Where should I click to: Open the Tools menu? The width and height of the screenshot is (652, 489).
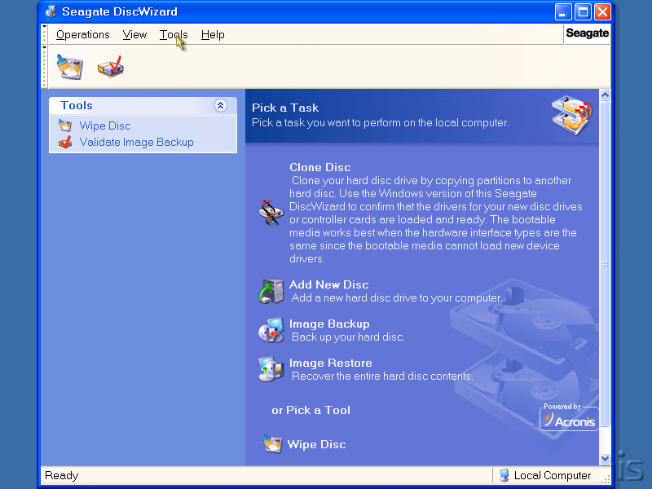click(x=174, y=34)
